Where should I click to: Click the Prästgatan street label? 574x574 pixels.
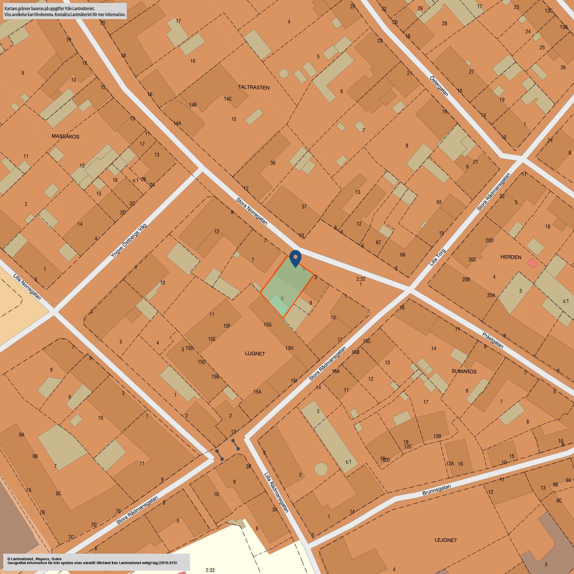[x=493, y=340]
